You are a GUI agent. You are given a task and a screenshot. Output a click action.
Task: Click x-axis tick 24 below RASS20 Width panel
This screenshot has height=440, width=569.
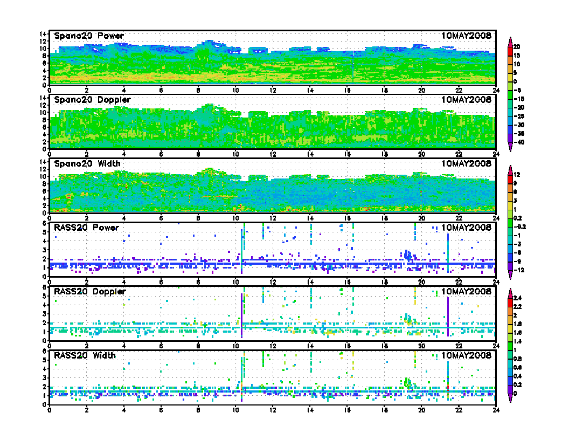496,410
